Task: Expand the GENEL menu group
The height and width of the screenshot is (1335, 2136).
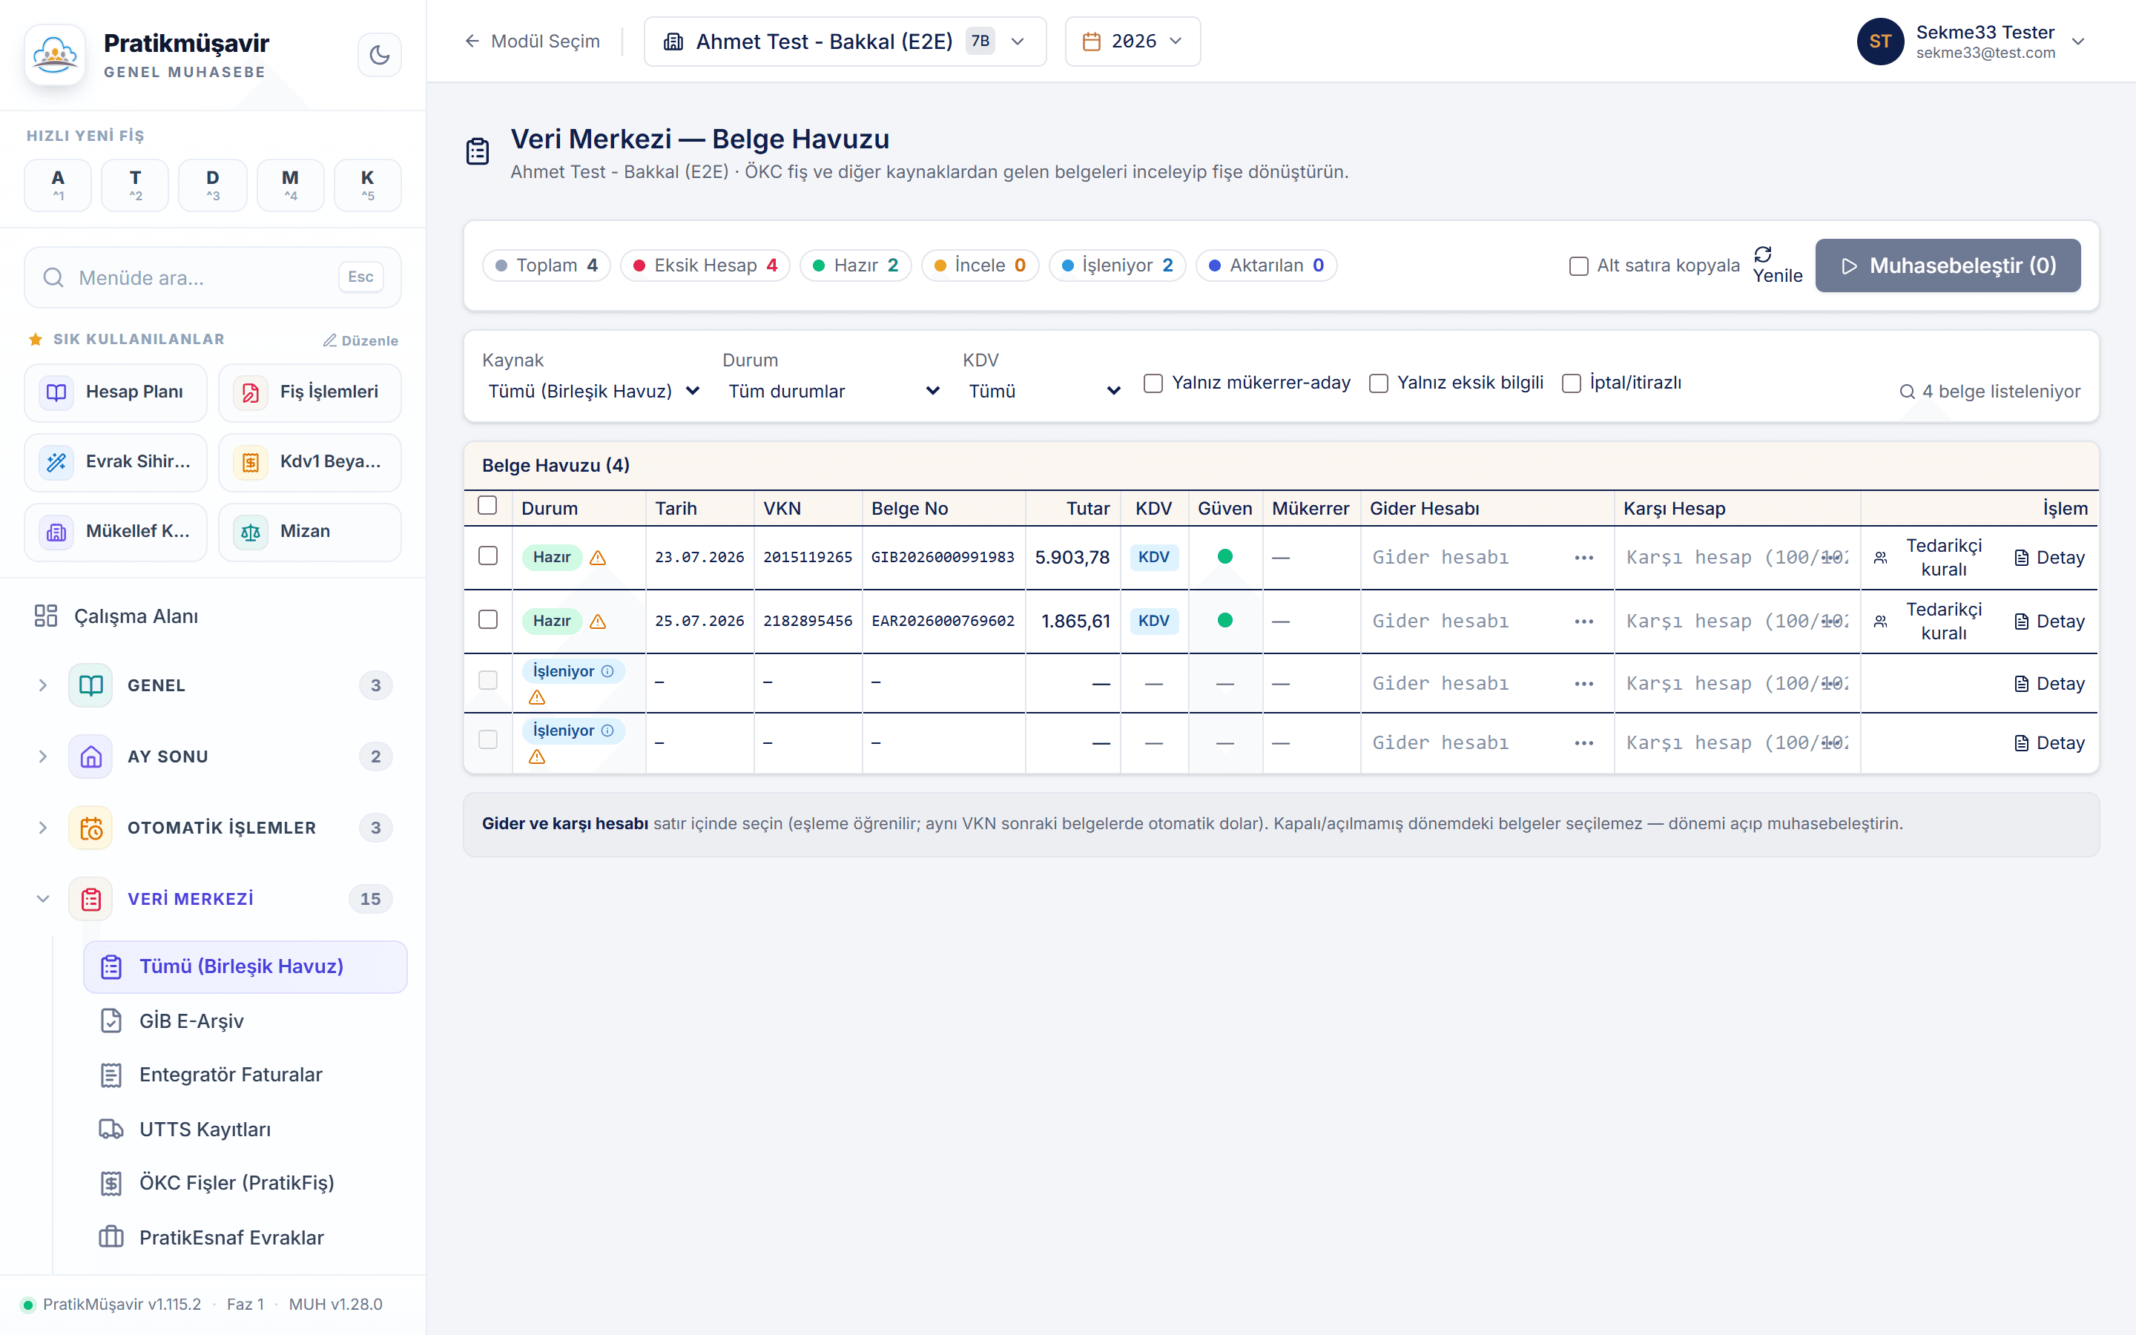Action: click(x=42, y=685)
